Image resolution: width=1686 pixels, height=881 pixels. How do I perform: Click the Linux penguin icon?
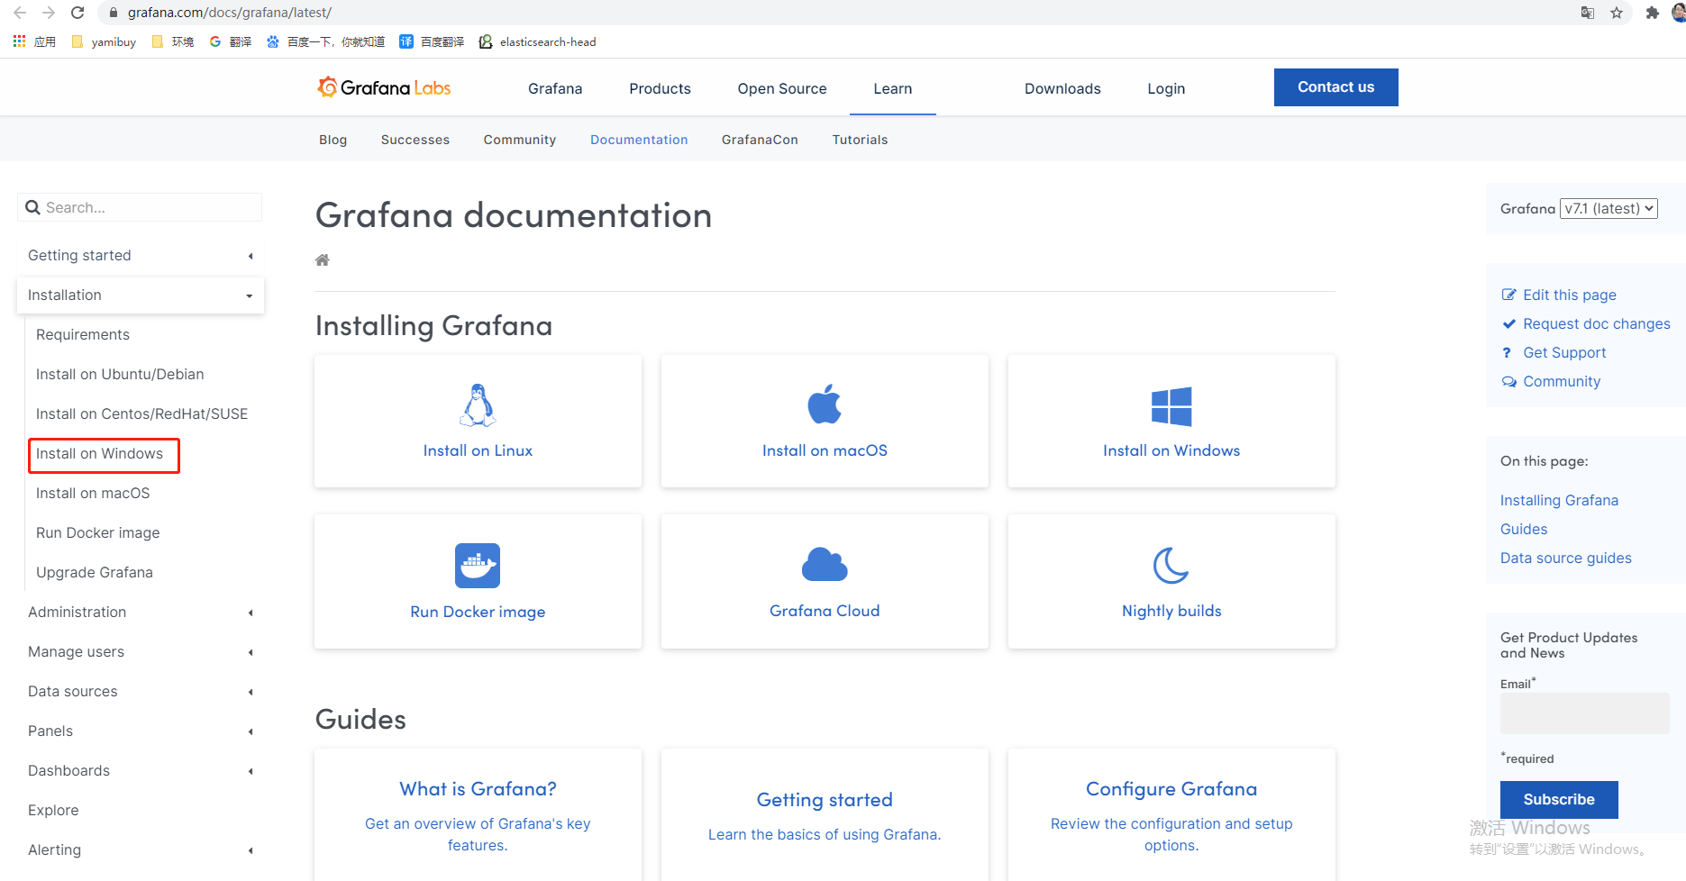point(478,405)
